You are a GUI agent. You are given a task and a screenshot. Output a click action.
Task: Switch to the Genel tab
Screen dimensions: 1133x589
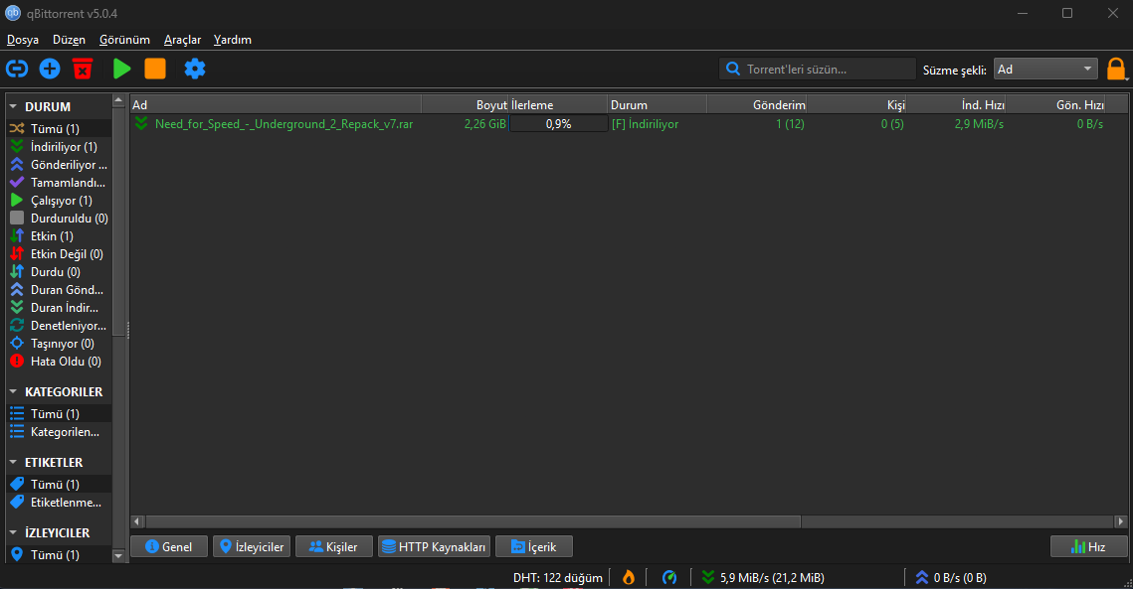(169, 546)
